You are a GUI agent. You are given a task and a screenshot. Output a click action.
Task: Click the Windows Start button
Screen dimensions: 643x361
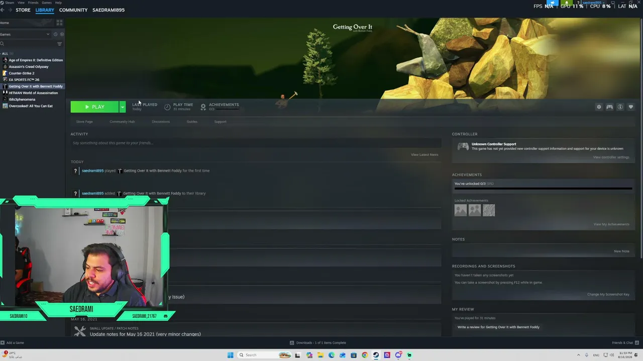[x=230, y=355]
